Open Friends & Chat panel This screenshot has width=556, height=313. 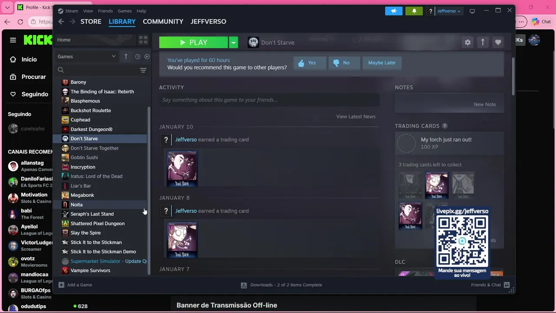pos(490,285)
